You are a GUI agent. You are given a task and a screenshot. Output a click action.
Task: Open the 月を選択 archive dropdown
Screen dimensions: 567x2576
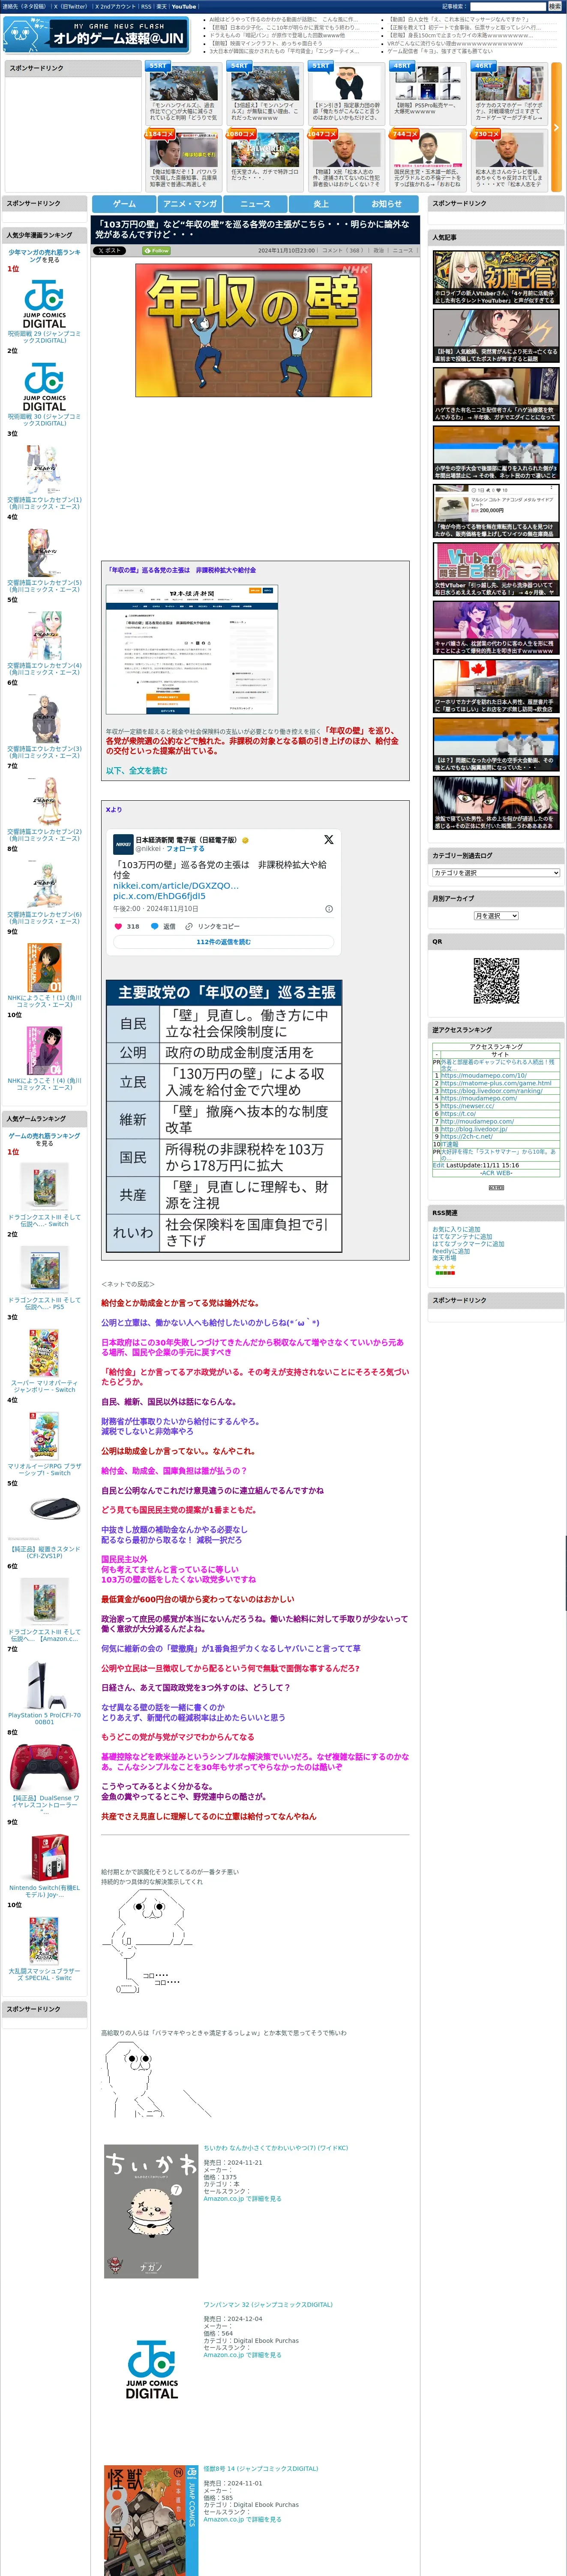coord(496,916)
